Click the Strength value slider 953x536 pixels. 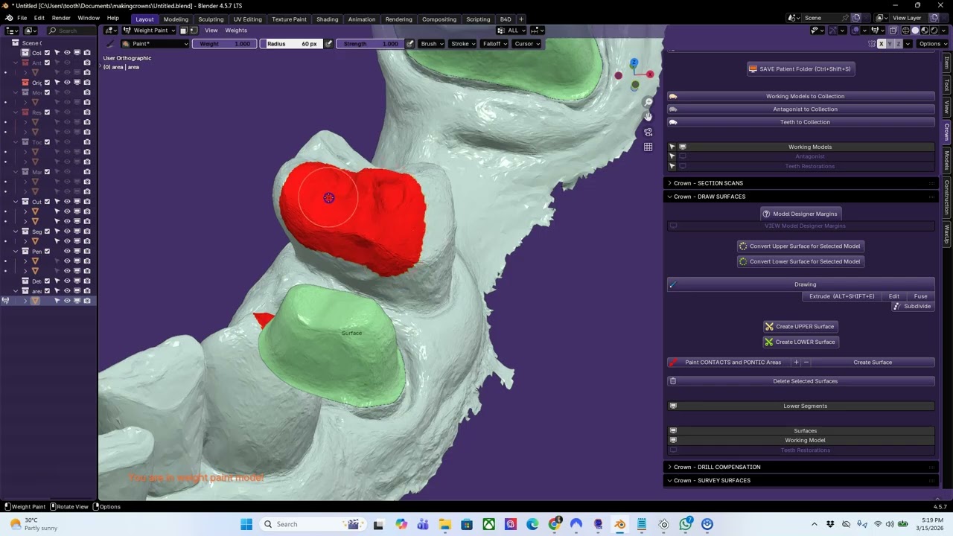(x=371, y=44)
